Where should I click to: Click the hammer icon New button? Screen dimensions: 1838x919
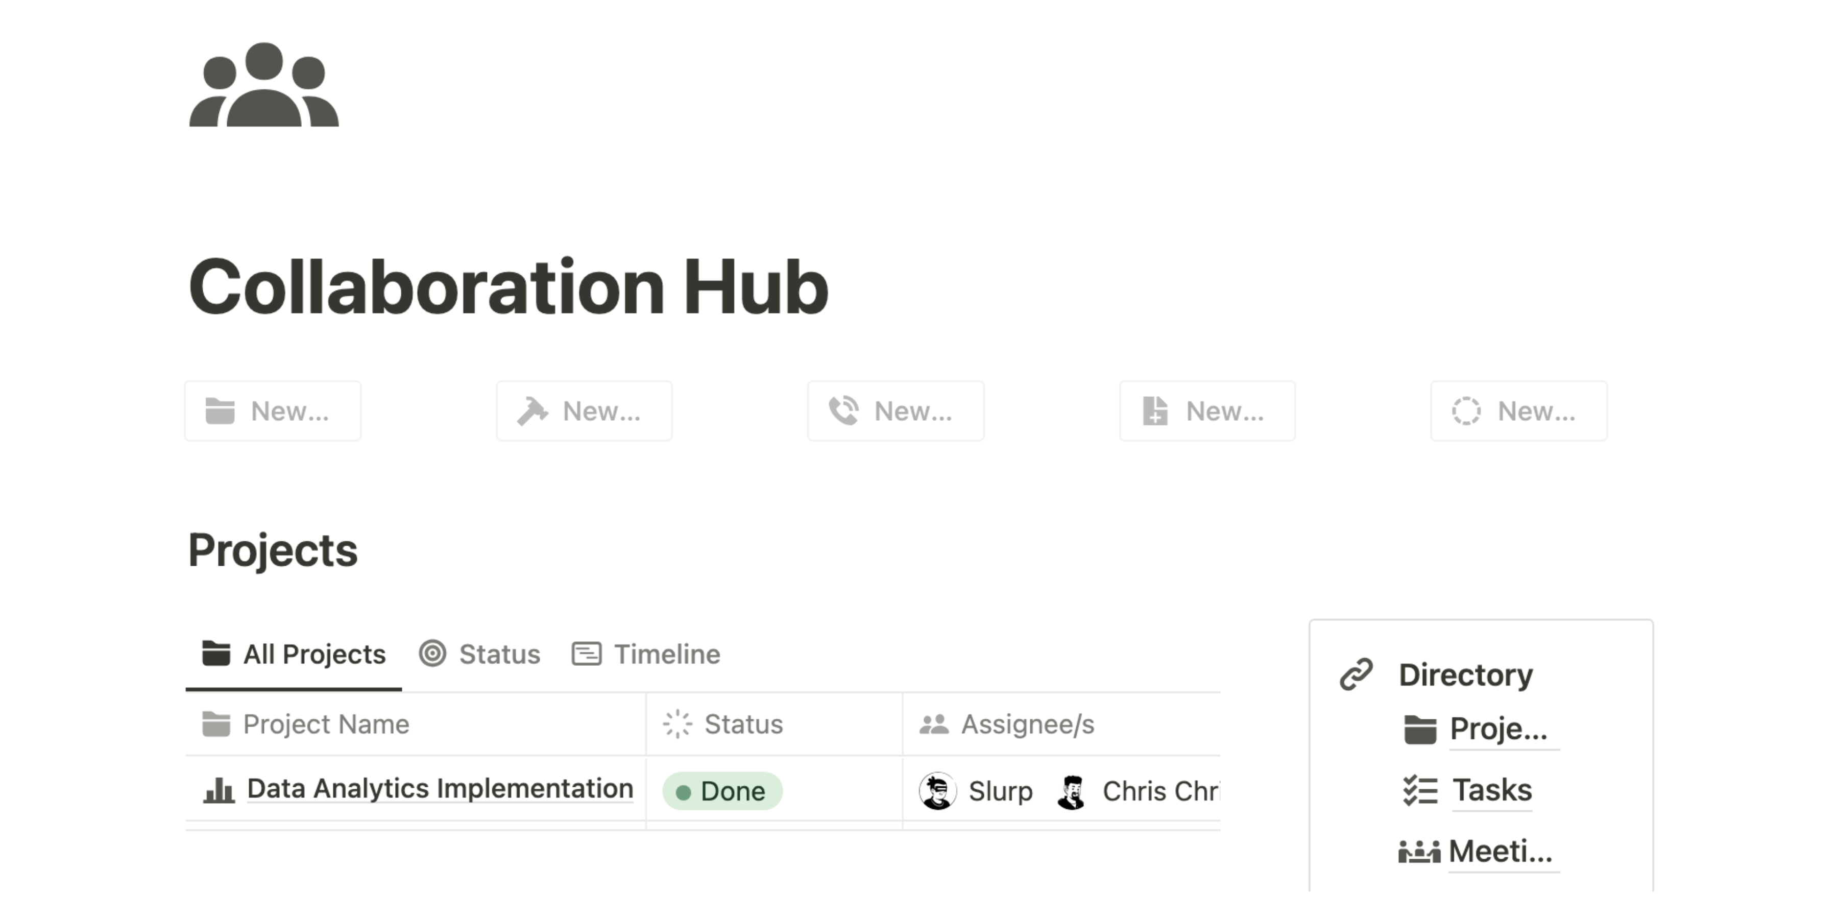tap(584, 411)
